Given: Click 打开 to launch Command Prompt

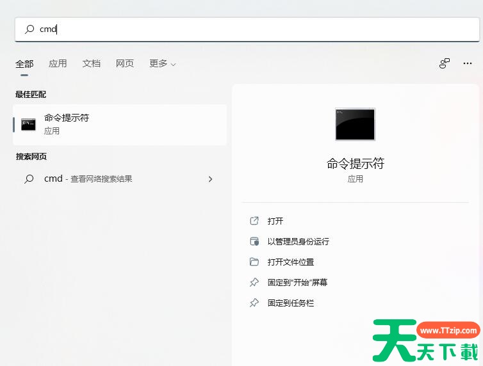Looking at the screenshot, I should pyautogui.click(x=275, y=221).
